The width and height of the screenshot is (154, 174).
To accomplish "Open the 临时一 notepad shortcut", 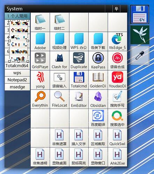I will click(x=40, y=22).
